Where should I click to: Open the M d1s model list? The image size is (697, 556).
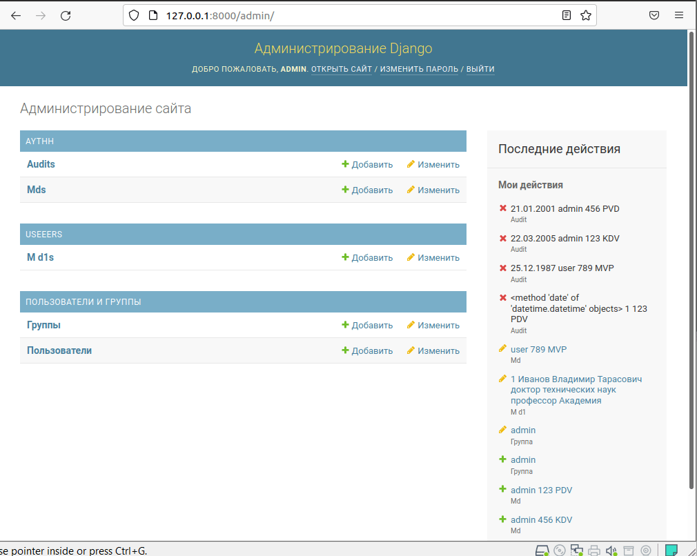pyautogui.click(x=40, y=257)
